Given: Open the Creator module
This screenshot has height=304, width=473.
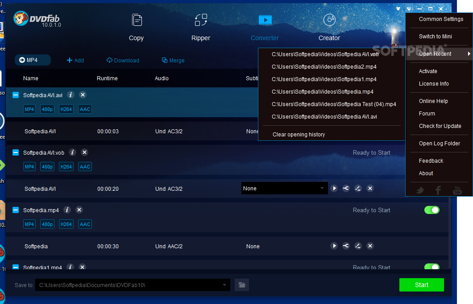Looking at the screenshot, I should coord(329,28).
